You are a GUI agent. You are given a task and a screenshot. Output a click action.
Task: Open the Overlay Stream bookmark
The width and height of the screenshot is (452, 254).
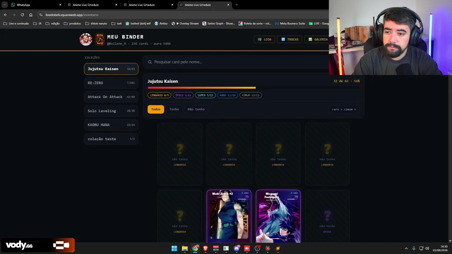coord(185,24)
